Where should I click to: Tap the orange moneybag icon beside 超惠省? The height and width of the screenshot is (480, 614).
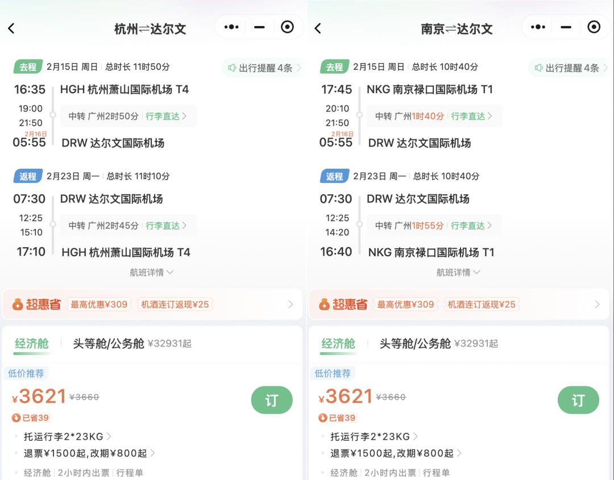click(19, 304)
